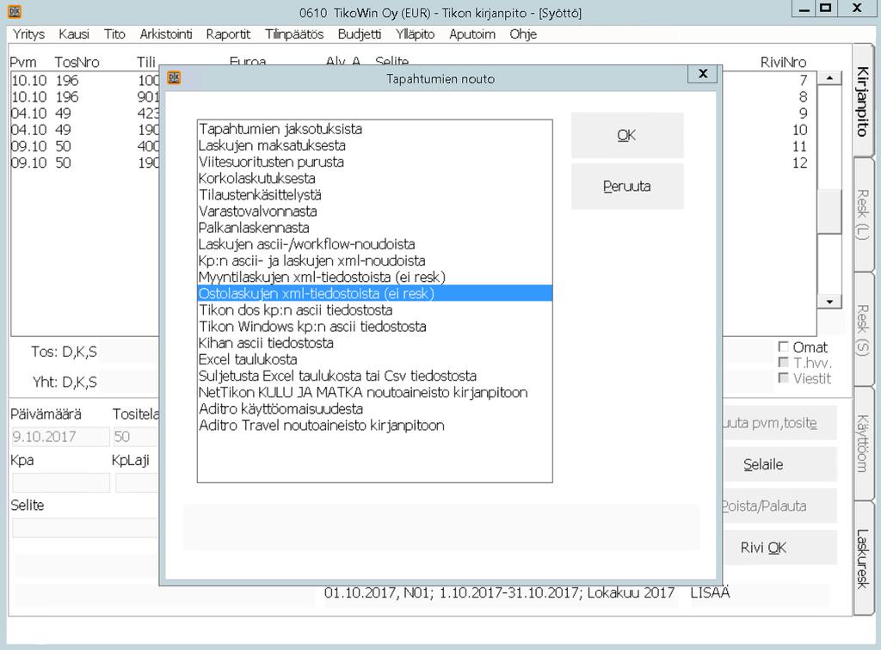The width and height of the screenshot is (881, 650).
Task: Select Varastovalvonnasta option
Action: point(375,211)
